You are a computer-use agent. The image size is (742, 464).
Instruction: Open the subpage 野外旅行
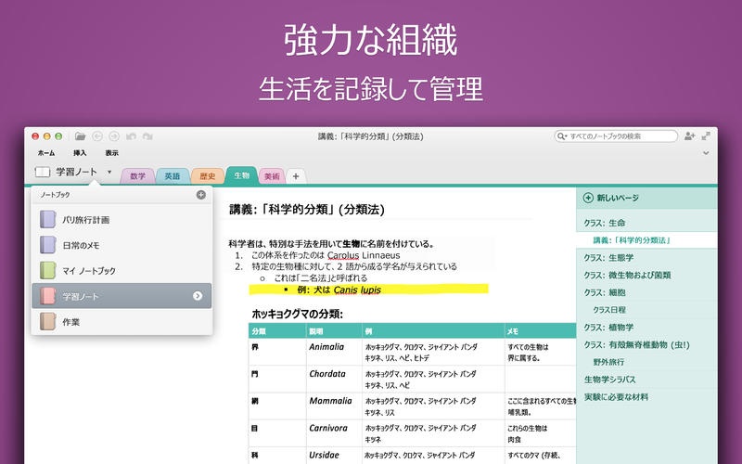646,362
